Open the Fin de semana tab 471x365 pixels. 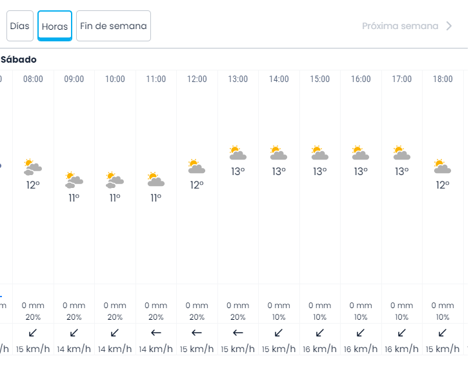(x=114, y=26)
